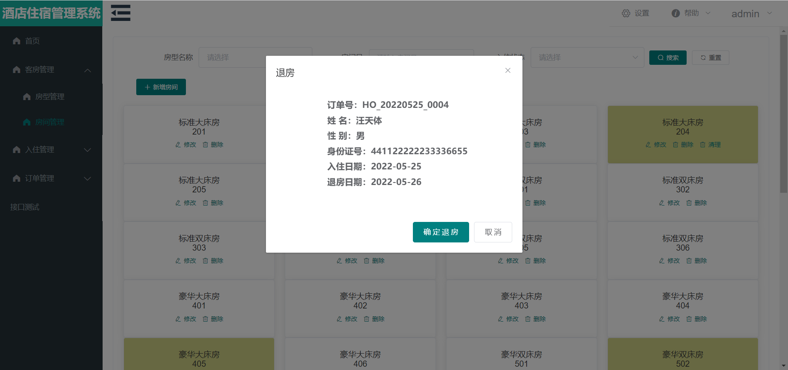Open 接口测试 in the sidebar

(51, 207)
